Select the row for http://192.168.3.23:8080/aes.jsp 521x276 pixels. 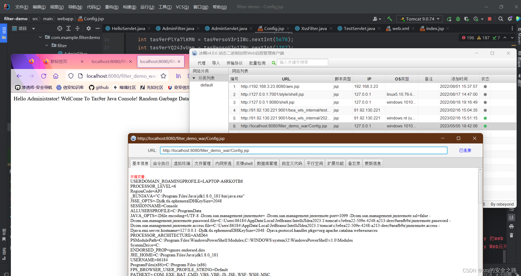(360, 86)
